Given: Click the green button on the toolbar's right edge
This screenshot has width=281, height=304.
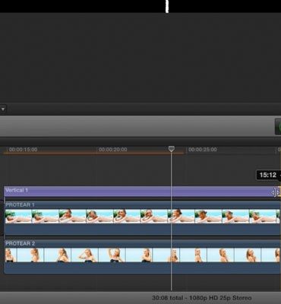Looking at the screenshot, I should point(278,126).
